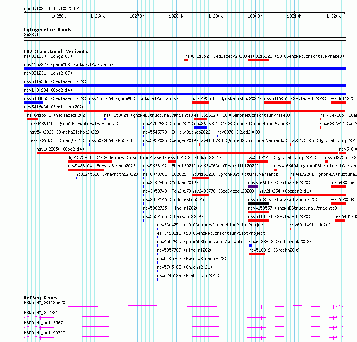Click esv3616220 (1000GenomesConsortiumPhase3) label
The width and height of the screenshot is (357, 342).
[x=242, y=115]
